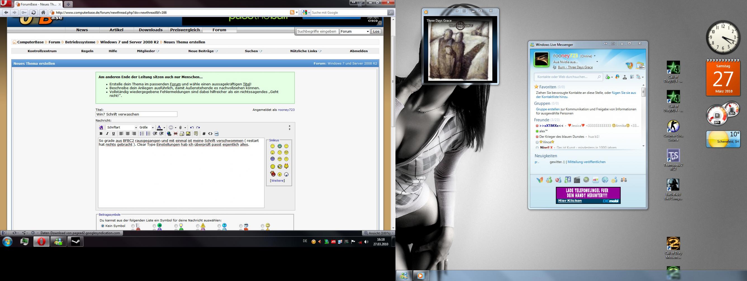The height and width of the screenshot is (281, 747).
Task: Open the Weitere smileys link
Action: click(277, 181)
